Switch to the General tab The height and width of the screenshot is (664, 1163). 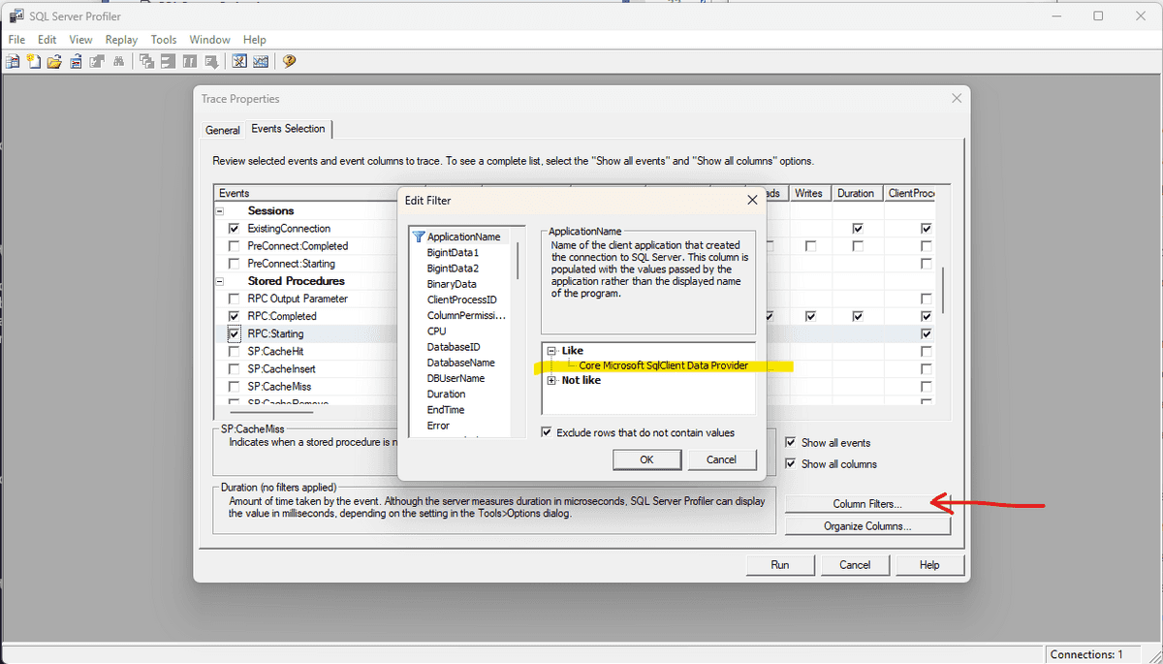(223, 129)
